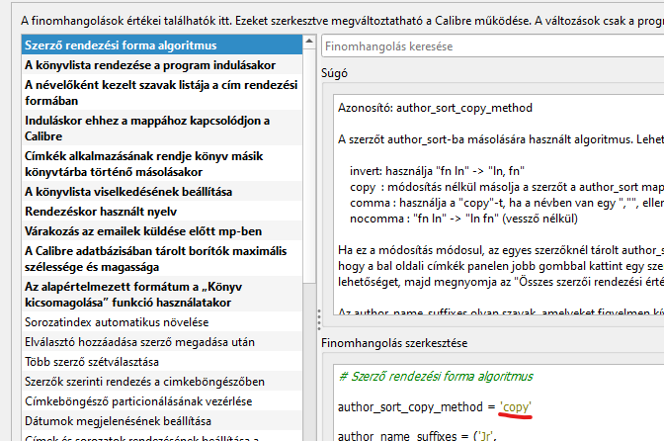This screenshot has width=664, height=441.
Task: Select 'Az alapértelmezett formátum' list entry
Action: point(162,294)
